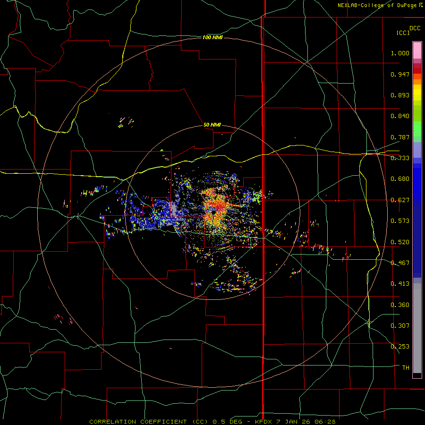Select the 0.680 legend value

point(400,179)
